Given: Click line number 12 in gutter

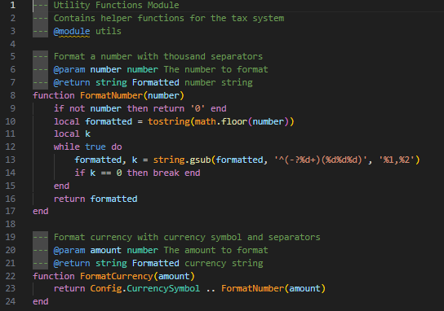Looking at the screenshot, I should point(11,147).
